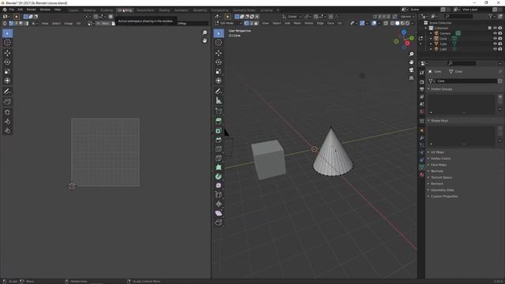
Task: Select the Edge Slide tool
Action: [x=219, y=195]
